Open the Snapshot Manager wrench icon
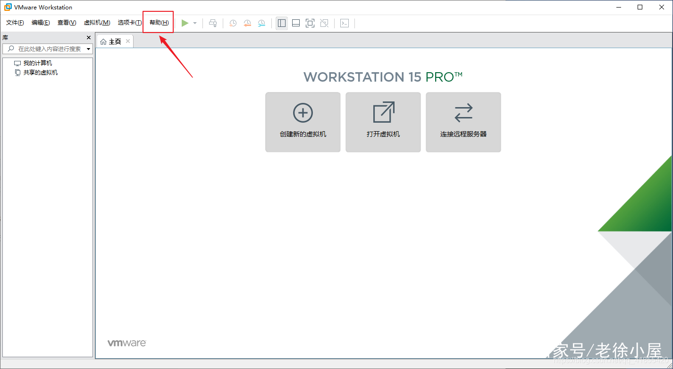This screenshot has height=369, width=673. click(x=261, y=23)
